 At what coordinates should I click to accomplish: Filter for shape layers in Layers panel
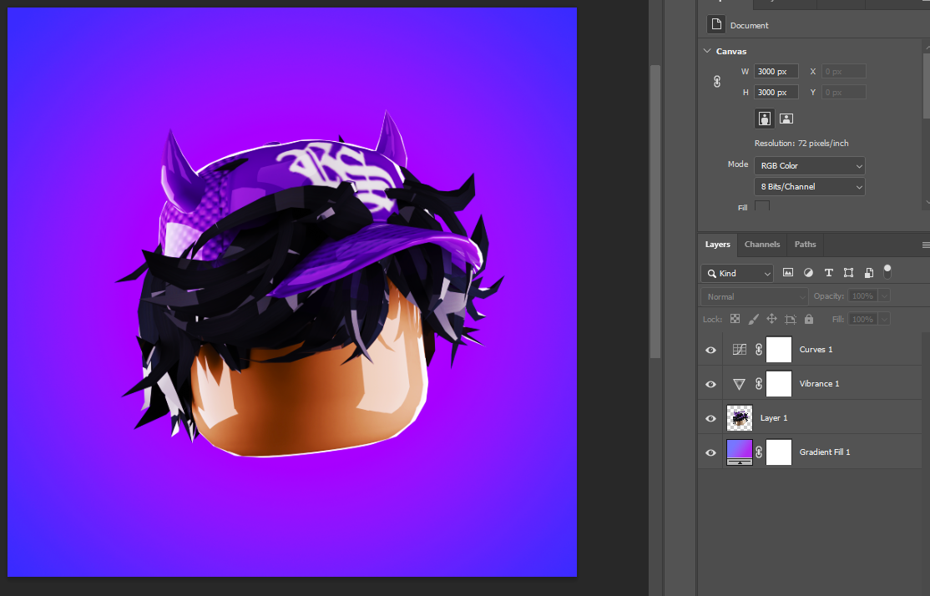(x=848, y=272)
